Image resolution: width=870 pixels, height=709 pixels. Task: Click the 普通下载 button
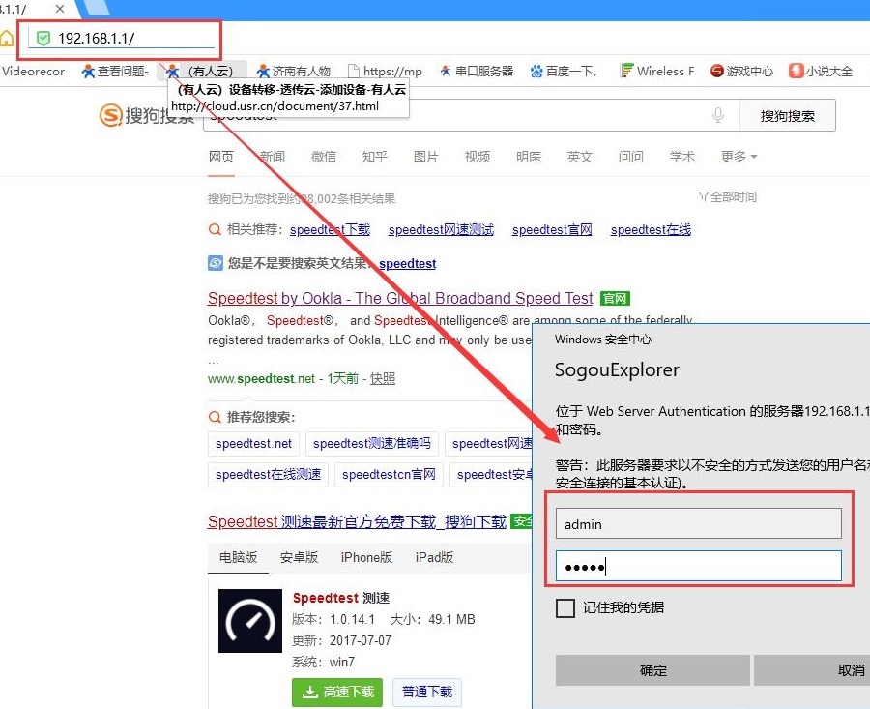426,692
